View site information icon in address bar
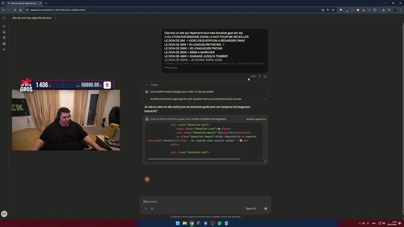Image resolution: width=404 pixels, height=227 pixels. (x=27, y=10)
